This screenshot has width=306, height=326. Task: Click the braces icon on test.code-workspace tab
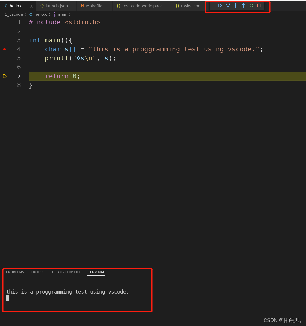119,6
